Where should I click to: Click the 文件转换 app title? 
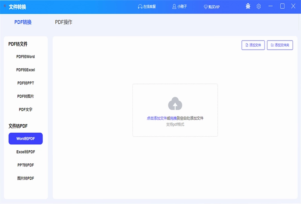[17, 7]
